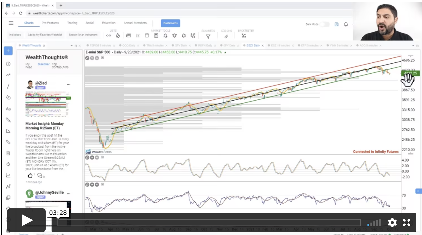The image size is (422, 235).
Task: Open the Social menu
Action: [89, 23]
